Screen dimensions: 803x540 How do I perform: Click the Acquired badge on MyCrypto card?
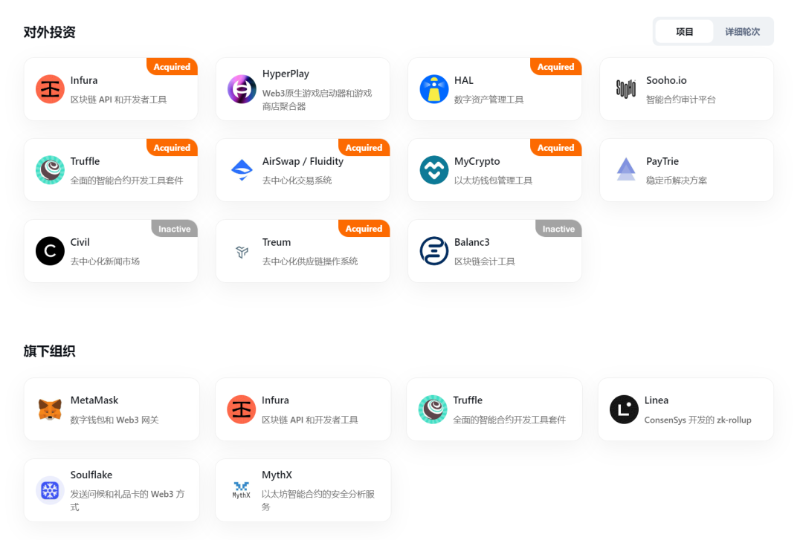tap(555, 147)
